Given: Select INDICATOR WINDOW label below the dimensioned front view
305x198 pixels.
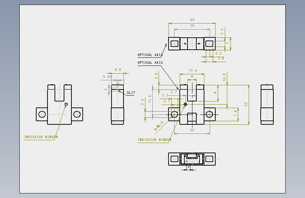Looking at the screenshot, I should pos(155,140).
